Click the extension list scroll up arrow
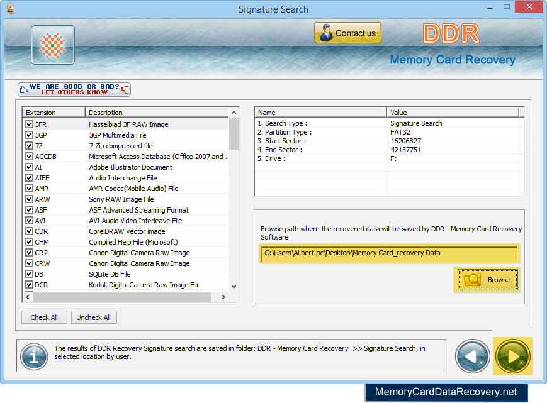 pyautogui.click(x=234, y=113)
